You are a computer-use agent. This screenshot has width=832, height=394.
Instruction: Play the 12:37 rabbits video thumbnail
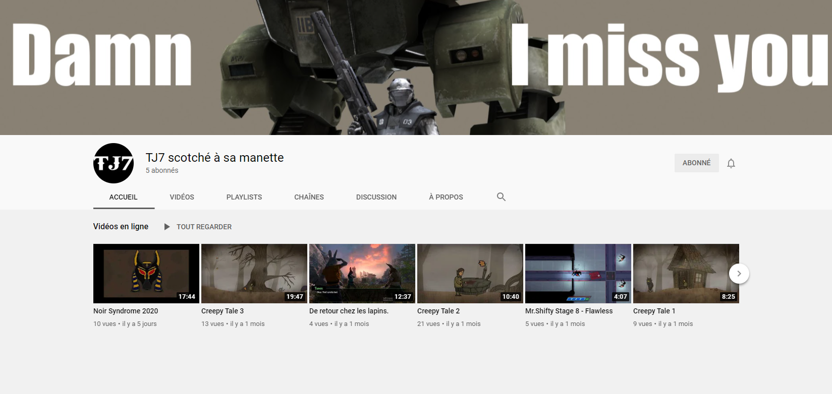[x=362, y=274]
